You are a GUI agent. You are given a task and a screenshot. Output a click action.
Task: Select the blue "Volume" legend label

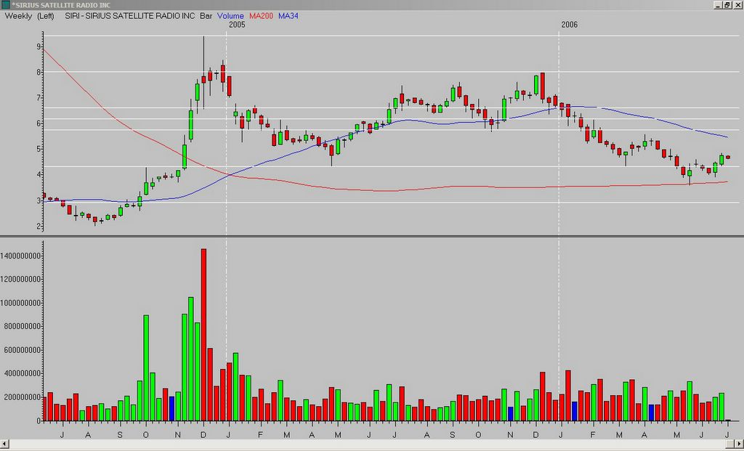[x=230, y=16]
